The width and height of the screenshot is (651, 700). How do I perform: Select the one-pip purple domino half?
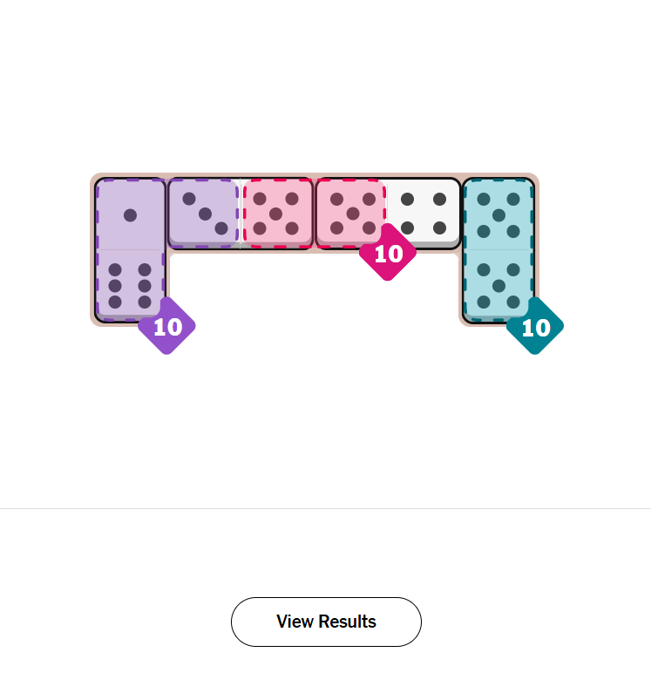coord(130,214)
